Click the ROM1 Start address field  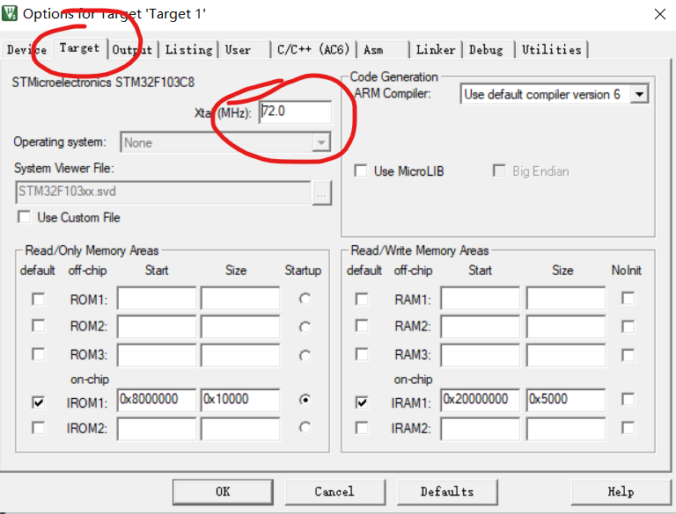point(157,299)
